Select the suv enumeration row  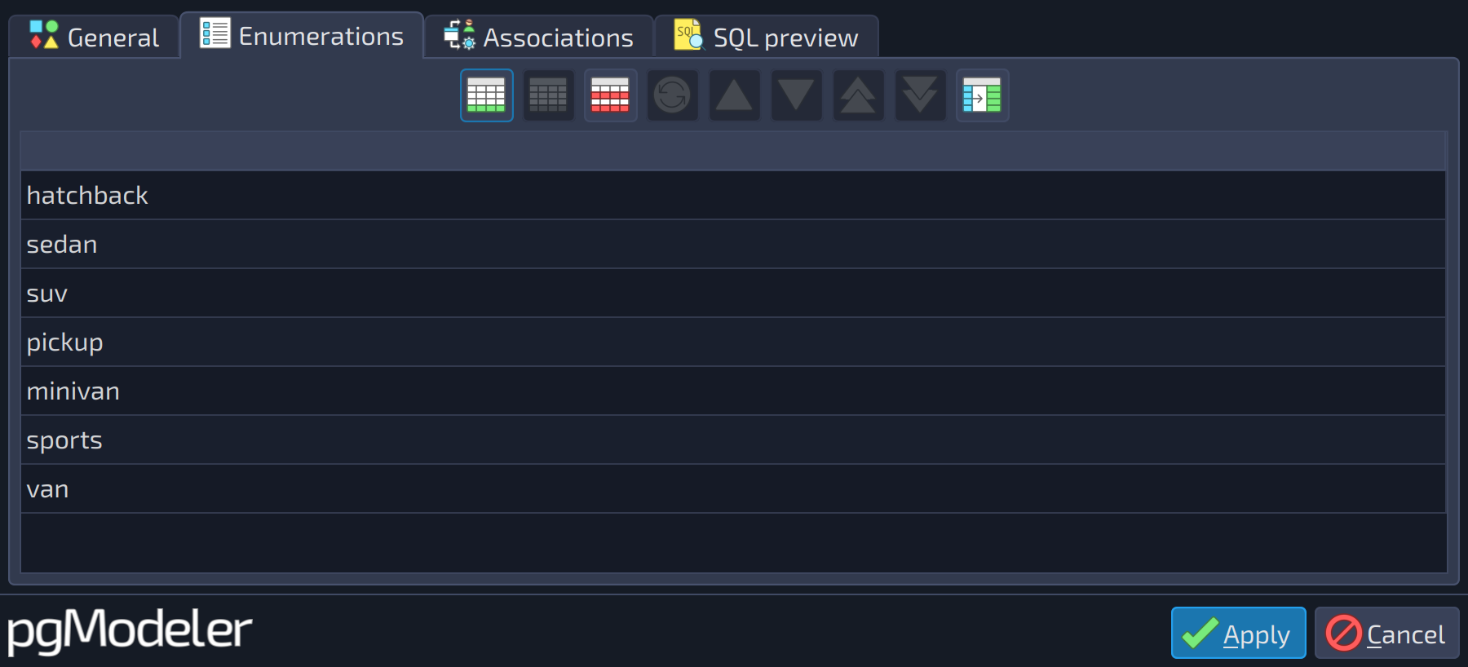(733, 294)
